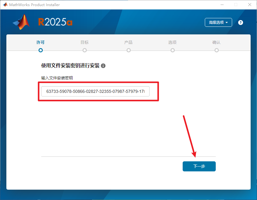
Task: Click the 产品 step circle marker
Action: coord(129,50)
